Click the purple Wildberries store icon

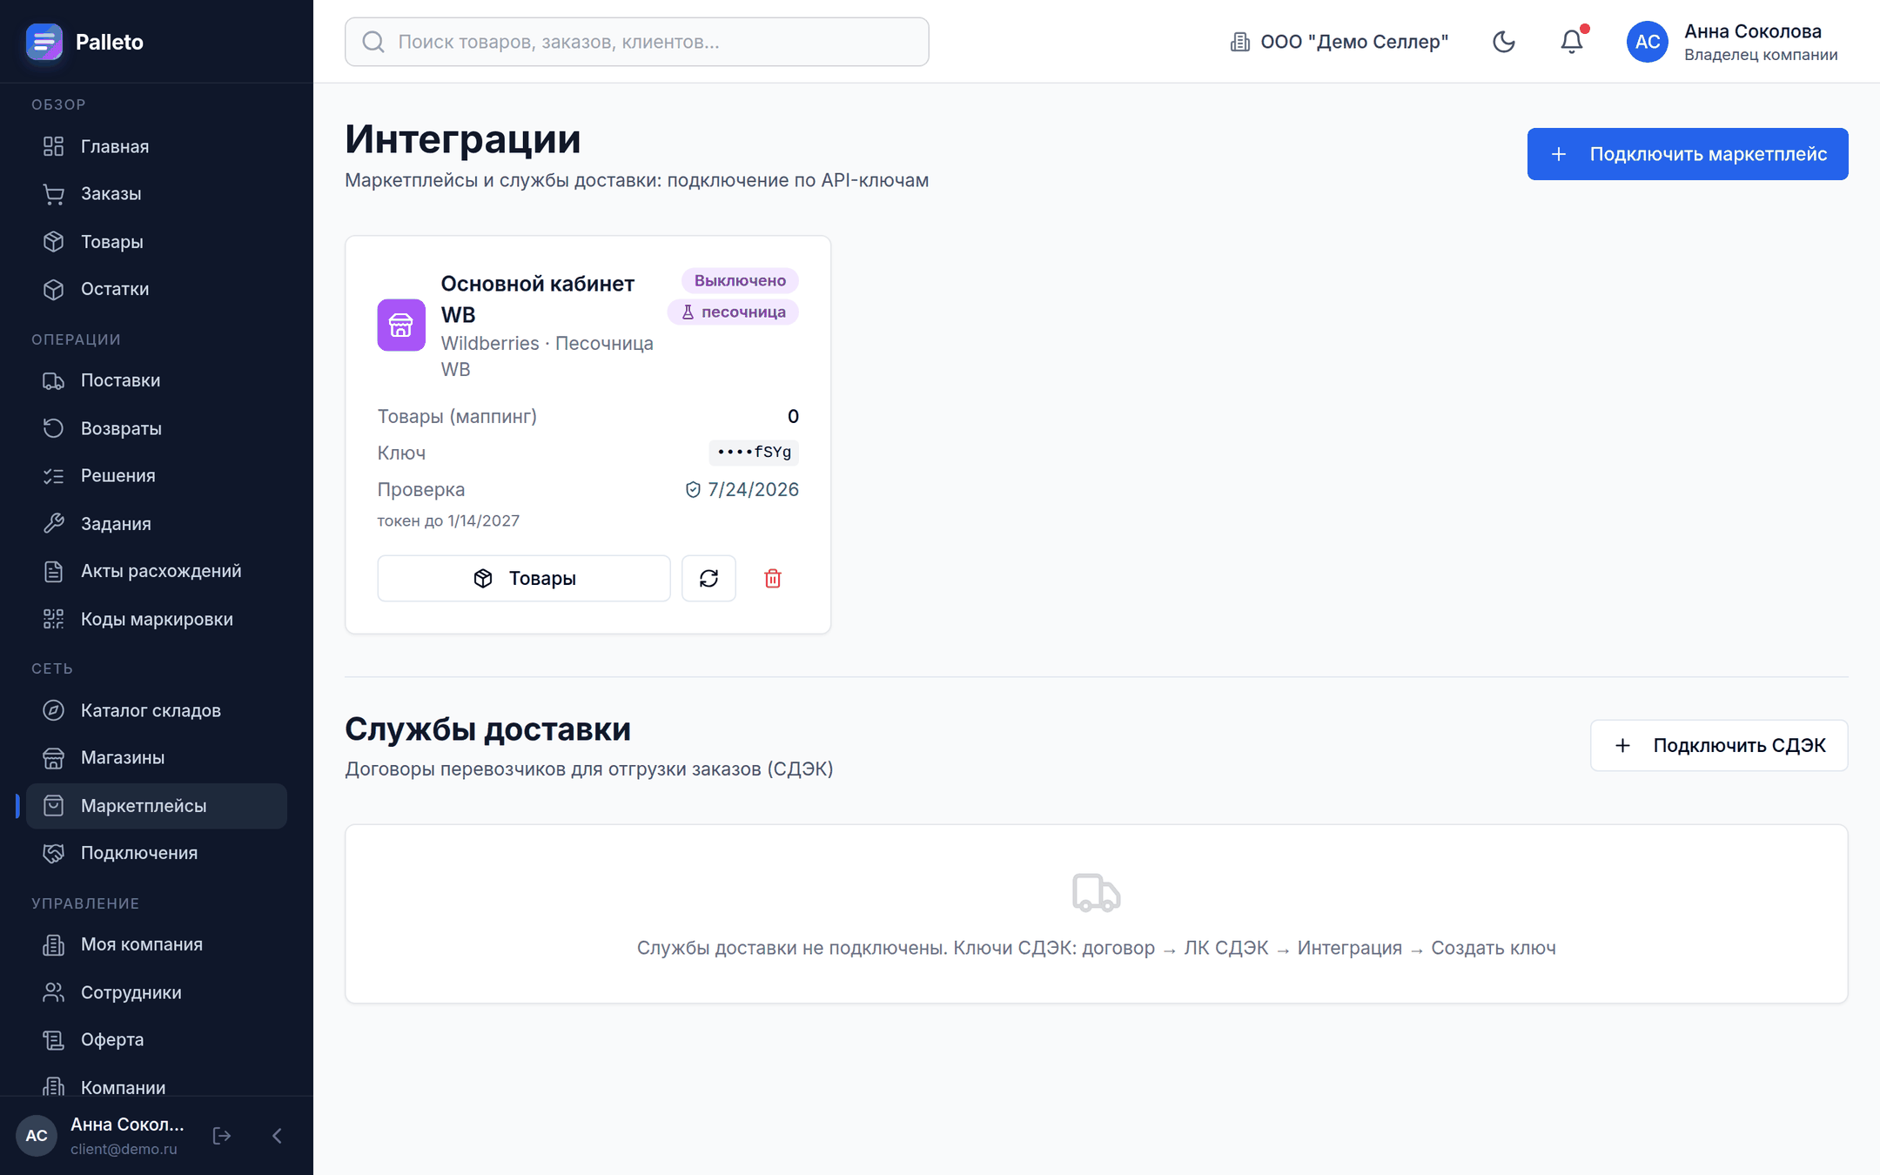click(401, 325)
